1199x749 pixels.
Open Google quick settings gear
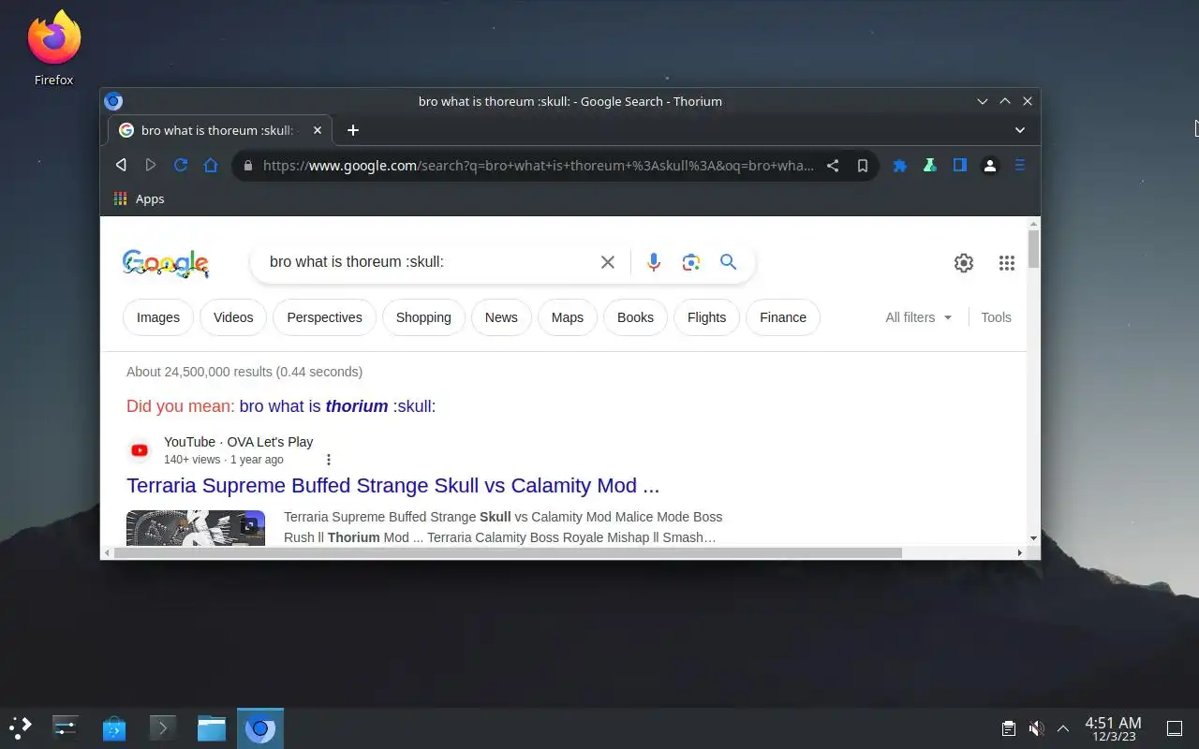point(964,263)
